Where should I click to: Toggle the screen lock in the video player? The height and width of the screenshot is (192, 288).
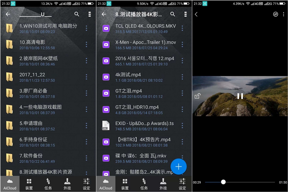click(198, 95)
